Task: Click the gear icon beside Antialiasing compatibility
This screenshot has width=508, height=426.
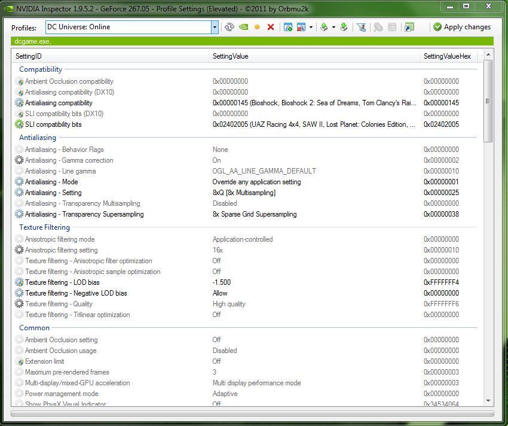Action: pyautogui.click(x=20, y=103)
